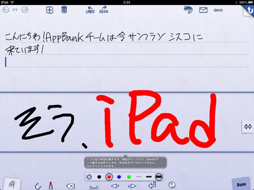Tap the backspace delete key
Image resolution: width=254 pixels, height=190 pixels.
tap(71, 186)
